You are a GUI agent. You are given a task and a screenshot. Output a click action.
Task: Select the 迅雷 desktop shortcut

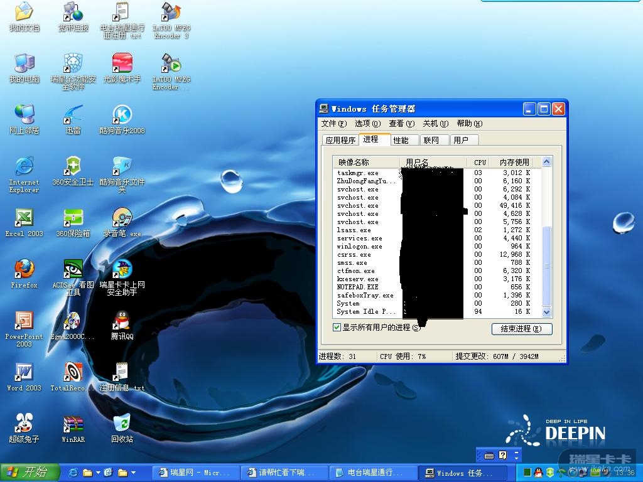point(73,115)
